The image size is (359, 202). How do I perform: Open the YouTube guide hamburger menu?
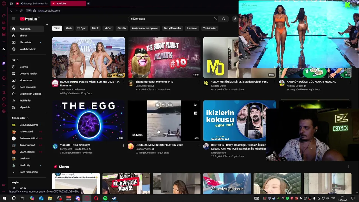(13, 19)
